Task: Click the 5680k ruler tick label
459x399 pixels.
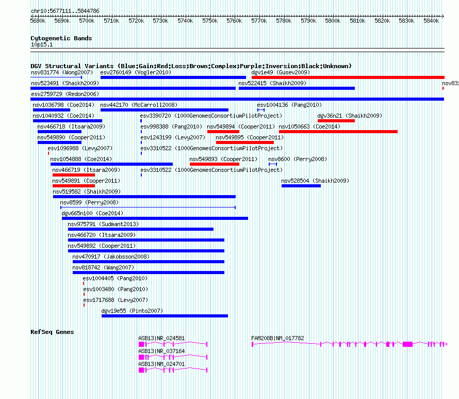Action: [38, 21]
